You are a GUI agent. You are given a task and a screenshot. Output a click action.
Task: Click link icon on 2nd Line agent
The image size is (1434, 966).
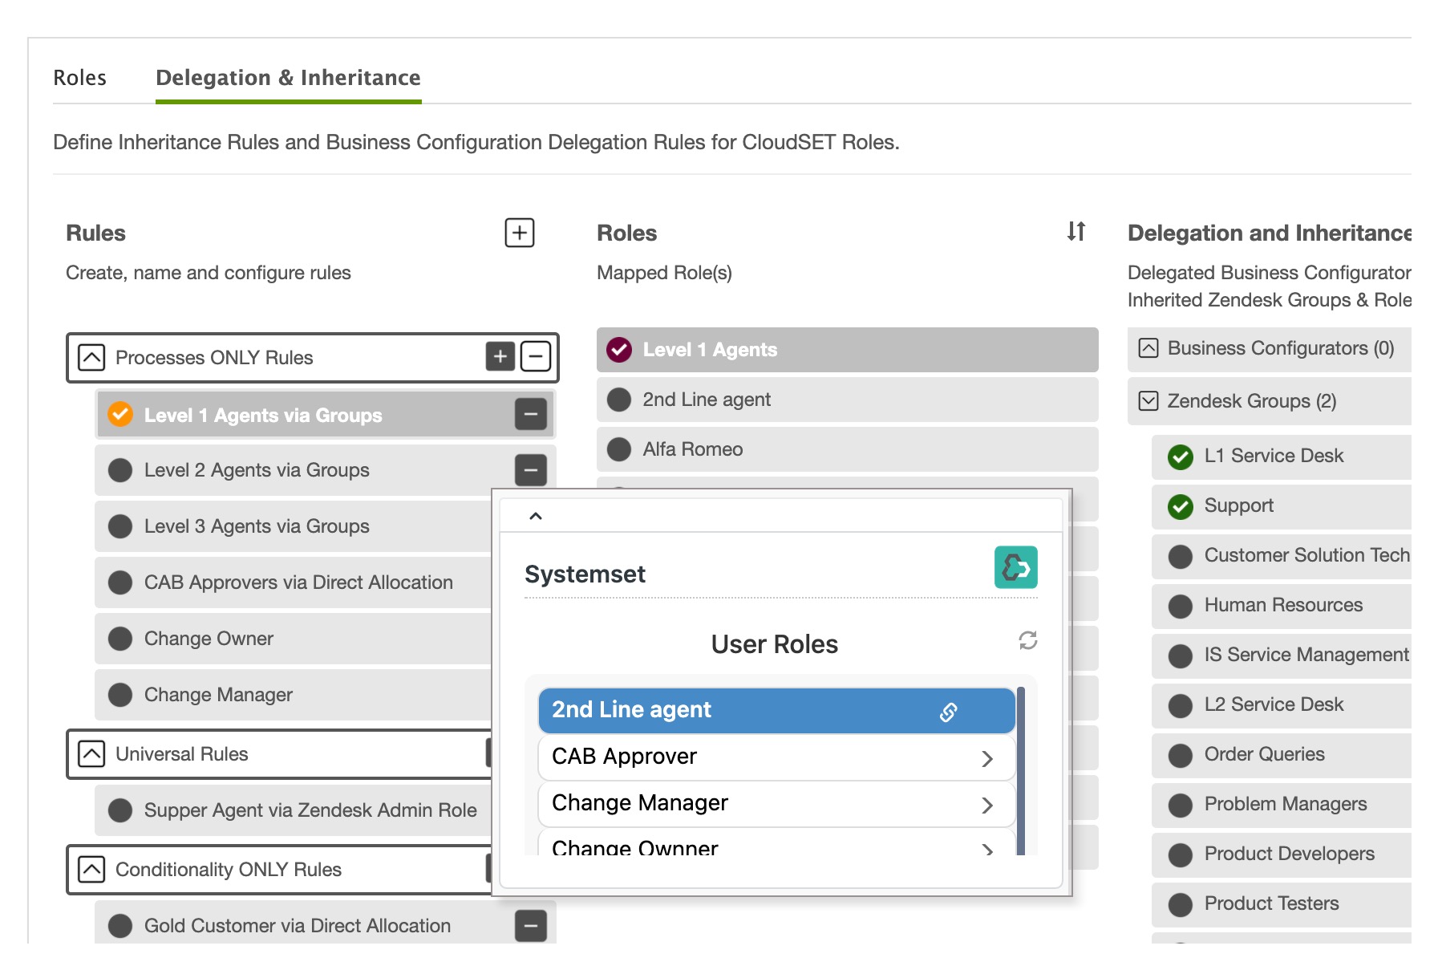click(x=949, y=712)
